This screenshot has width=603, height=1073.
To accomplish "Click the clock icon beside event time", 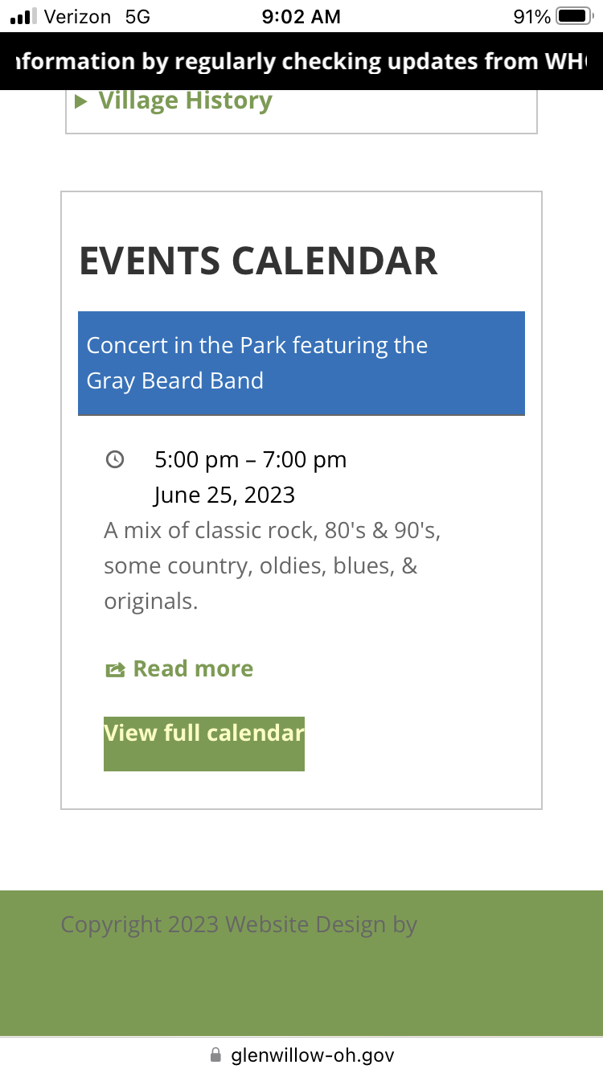I will pos(115,459).
